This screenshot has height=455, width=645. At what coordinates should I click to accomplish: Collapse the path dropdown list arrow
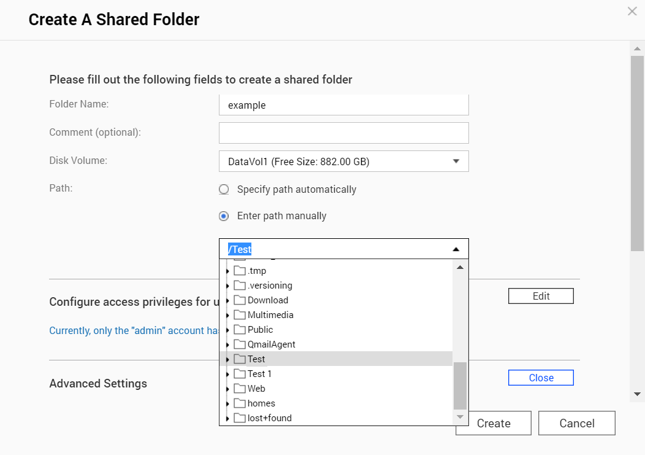(456, 249)
